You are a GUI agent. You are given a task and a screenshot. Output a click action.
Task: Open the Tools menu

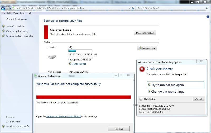pyautogui.click(x=23, y=13)
